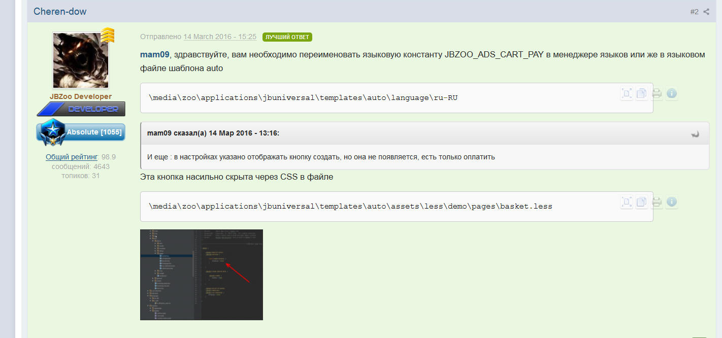Click the post date 14 March 2016 - 15:25
Viewport: 722px width, 338px height.
(219, 37)
